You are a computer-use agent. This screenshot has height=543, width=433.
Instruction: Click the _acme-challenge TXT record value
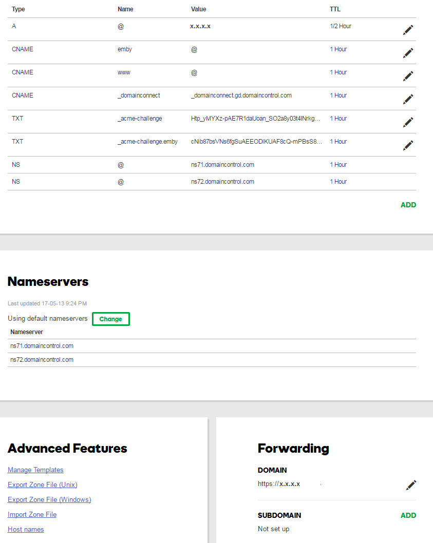tap(255, 119)
